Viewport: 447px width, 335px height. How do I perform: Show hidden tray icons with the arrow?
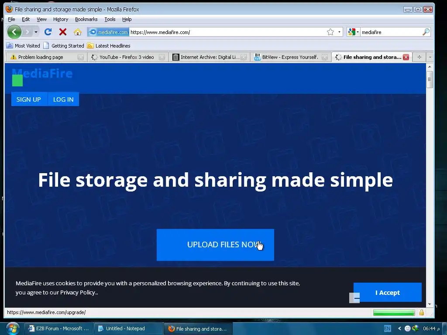(400, 328)
